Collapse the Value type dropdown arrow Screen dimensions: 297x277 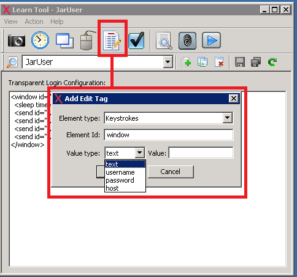click(140, 153)
